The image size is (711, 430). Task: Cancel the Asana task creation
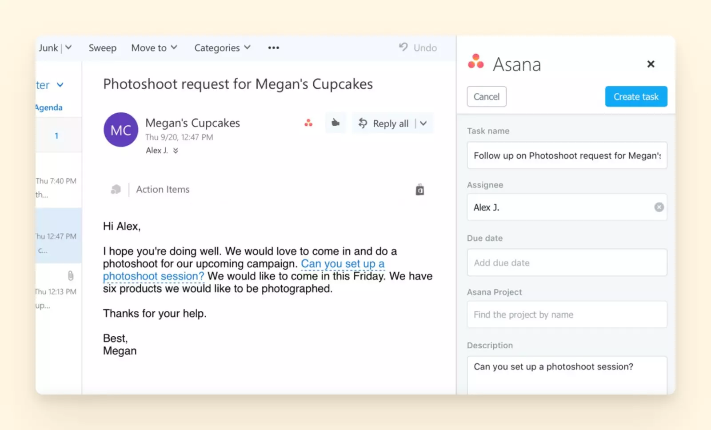[487, 96]
